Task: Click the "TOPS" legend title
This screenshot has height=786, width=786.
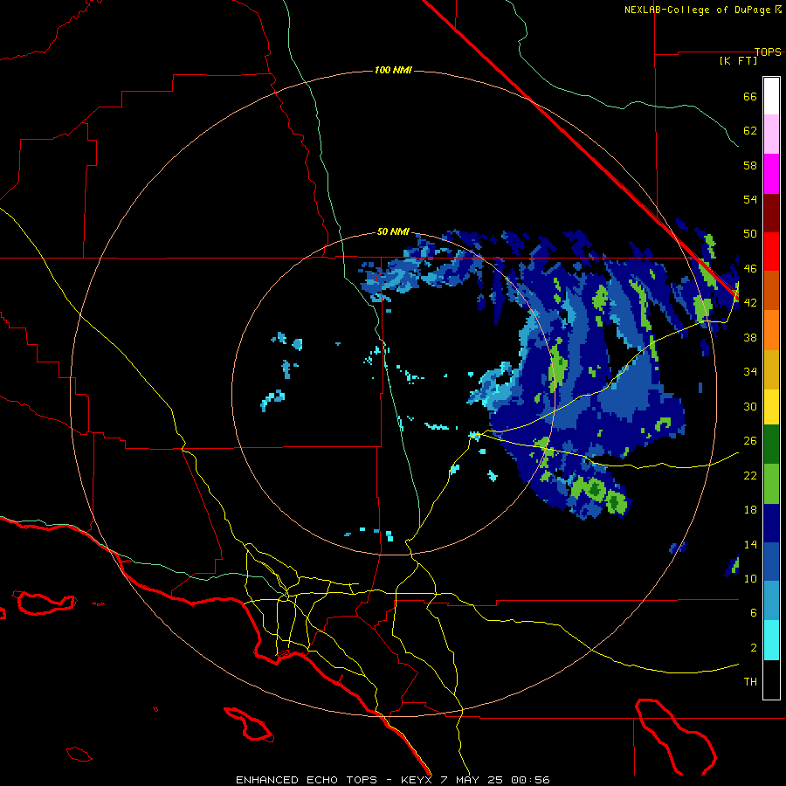Action: click(768, 52)
